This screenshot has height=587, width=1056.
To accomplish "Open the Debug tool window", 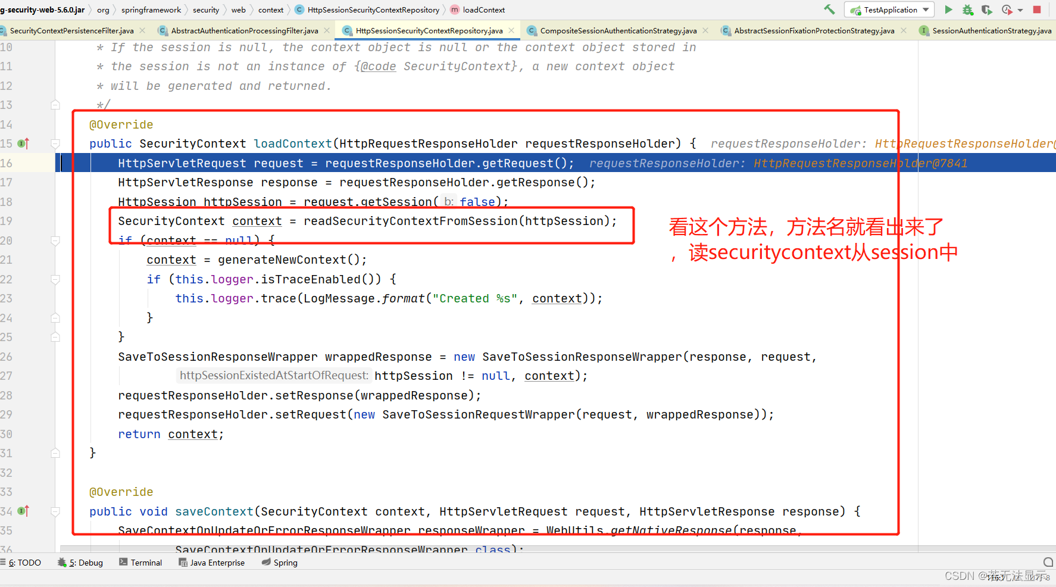I will click(x=80, y=563).
